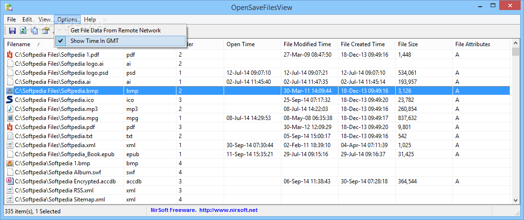Click the 'NirSoft Freeware.' status bar text
The width and height of the screenshot is (524, 220).
(173, 210)
